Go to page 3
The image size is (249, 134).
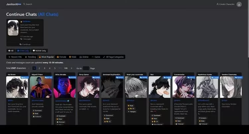click(44, 68)
